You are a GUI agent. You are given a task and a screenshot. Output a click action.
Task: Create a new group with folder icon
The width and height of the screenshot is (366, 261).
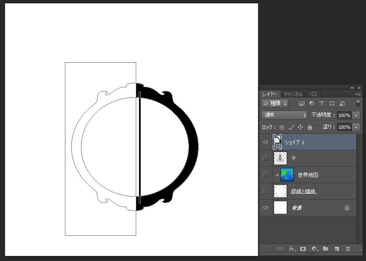coord(326,249)
